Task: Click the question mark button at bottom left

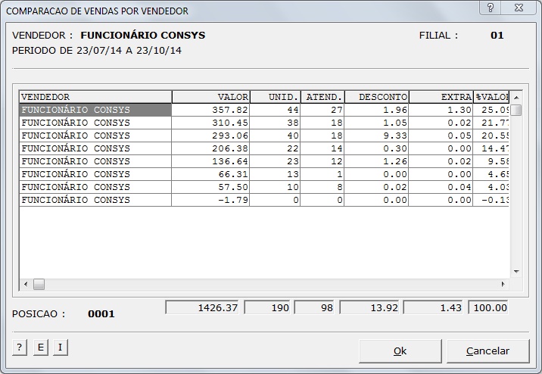Action: point(20,347)
